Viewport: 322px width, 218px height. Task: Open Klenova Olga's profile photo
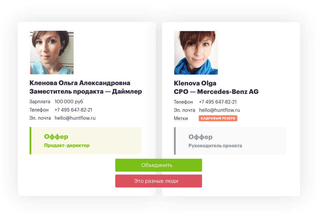click(x=196, y=53)
